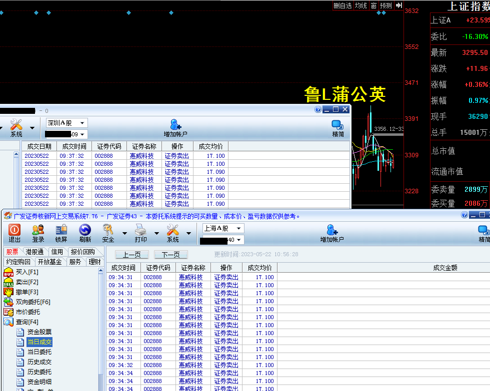The width and height of the screenshot is (490, 391).
Task: Switch to the 约定购回 tab
Action: pos(18,262)
